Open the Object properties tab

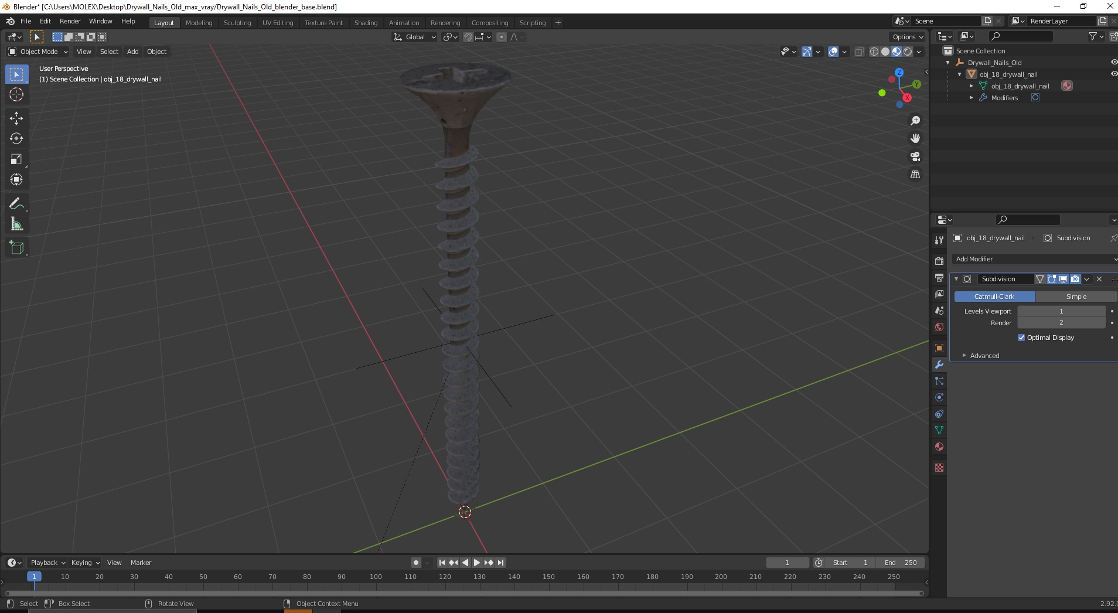pos(939,348)
